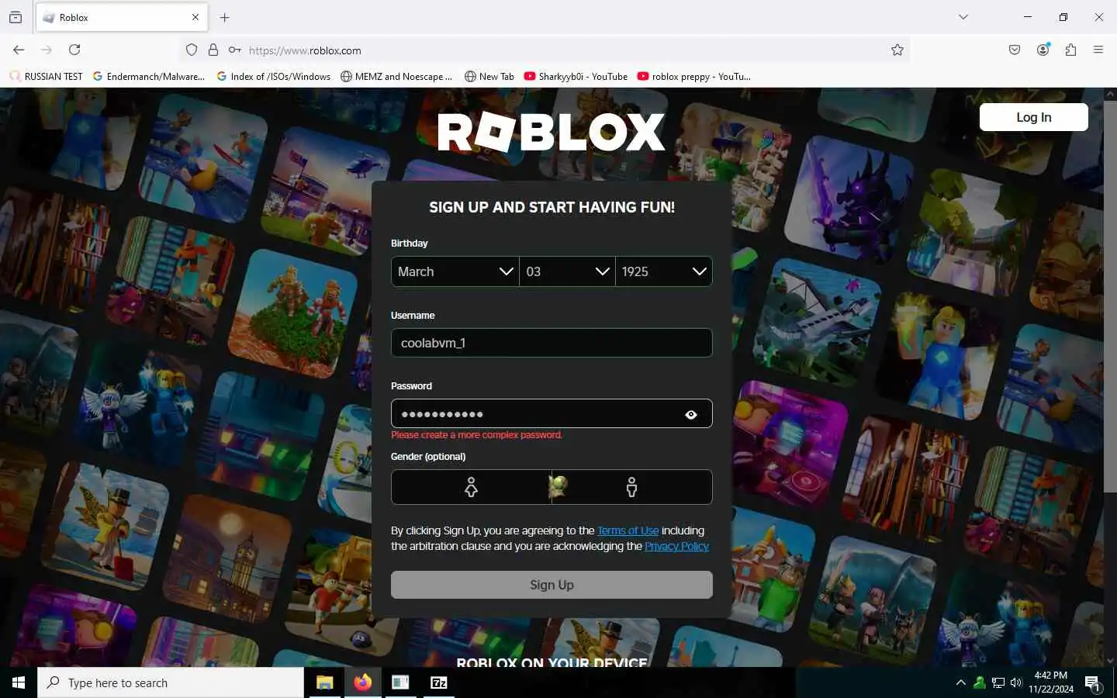This screenshot has height=698, width=1117.
Task: Show hidden system tray icons
Action: point(961,682)
